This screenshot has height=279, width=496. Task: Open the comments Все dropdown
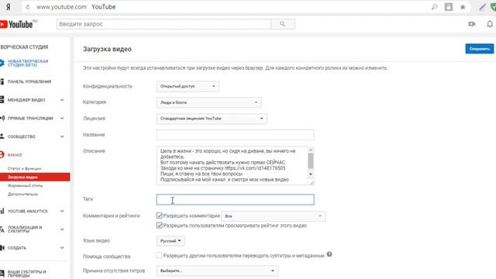coord(274,216)
